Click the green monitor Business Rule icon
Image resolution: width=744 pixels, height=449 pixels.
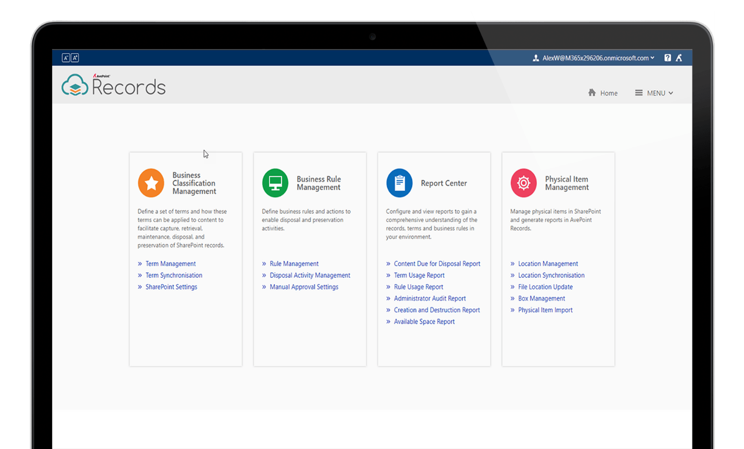(x=275, y=183)
